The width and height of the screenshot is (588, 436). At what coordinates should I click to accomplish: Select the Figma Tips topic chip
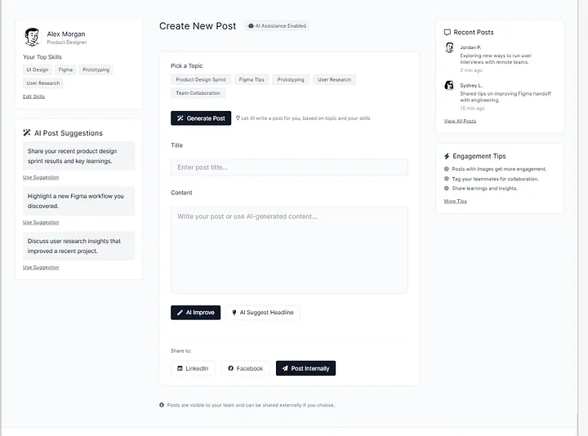click(252, 79)
